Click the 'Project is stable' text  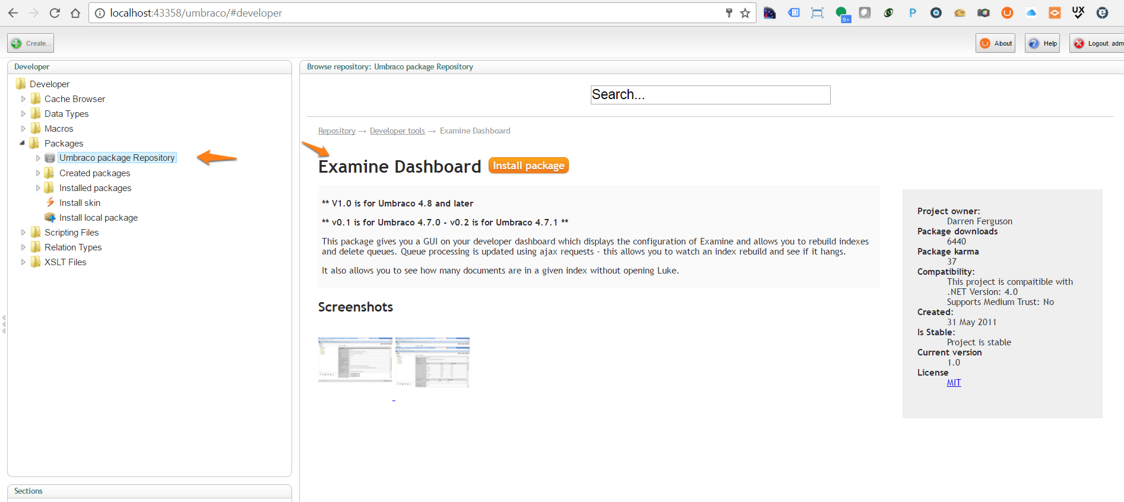(x=979, y=342)
